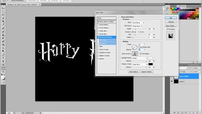The image size is (202, 114).
Task: Enable the Satin checkbox
Action: (98, 46)
